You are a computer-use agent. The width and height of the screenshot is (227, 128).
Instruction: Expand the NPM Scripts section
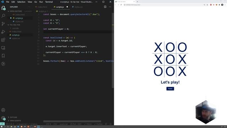(15, 121)
